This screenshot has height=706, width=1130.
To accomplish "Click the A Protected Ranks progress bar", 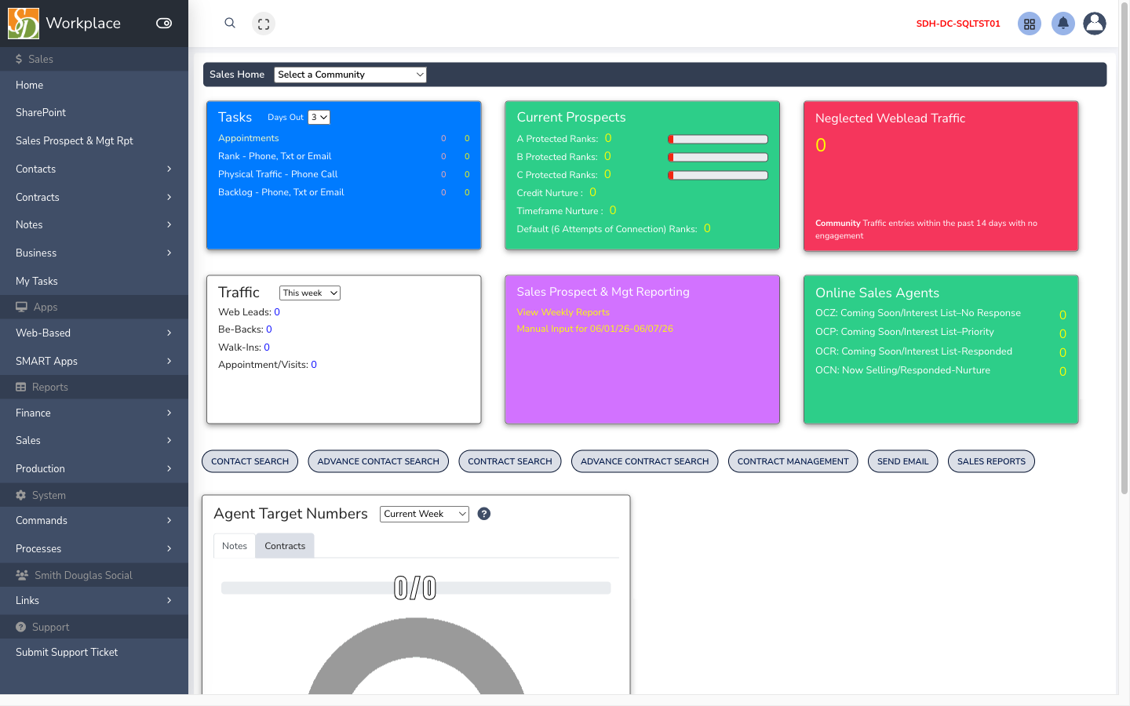I will (718, 139).
